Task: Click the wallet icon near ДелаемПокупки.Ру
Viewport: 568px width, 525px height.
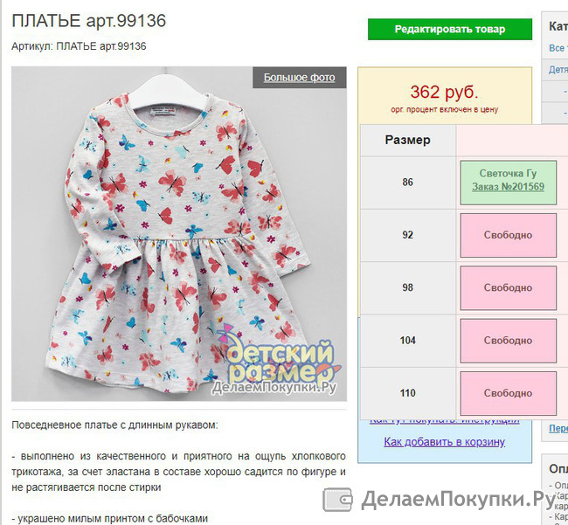Action: tap(337, 500)
